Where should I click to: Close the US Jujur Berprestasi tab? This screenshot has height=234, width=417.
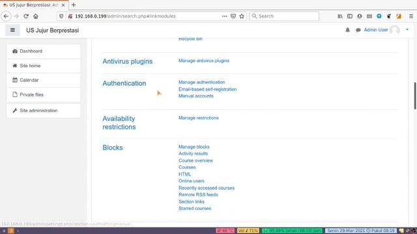click(x=63, y=5)
